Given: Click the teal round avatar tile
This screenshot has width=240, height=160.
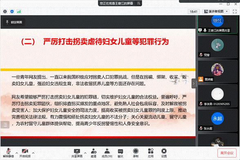Looking at the screenshot, I should (218, 47).
